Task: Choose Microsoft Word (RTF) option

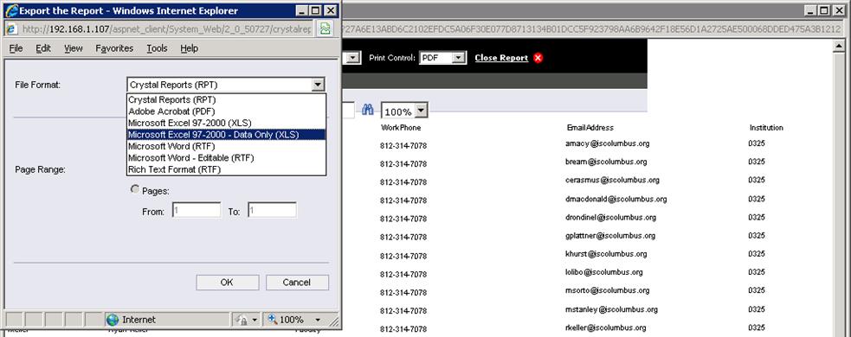Action: [x=226, y=146]
